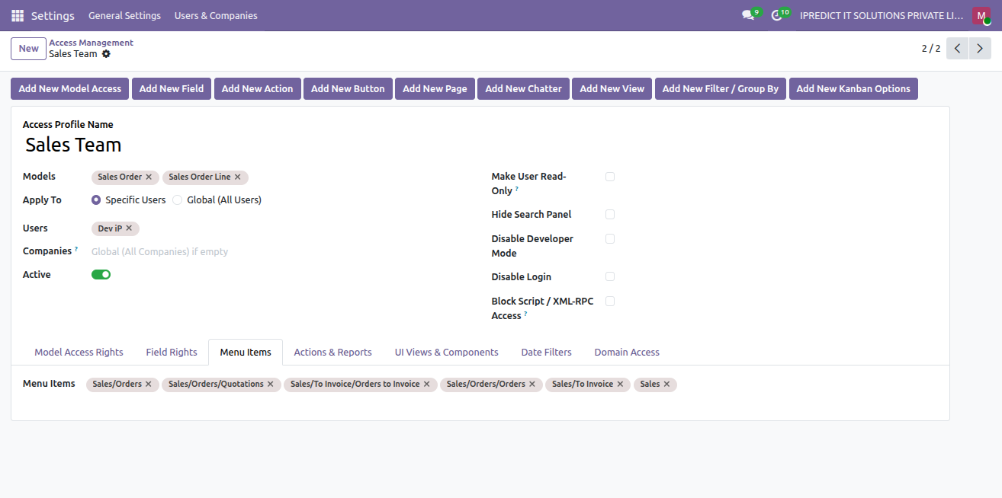Screen dimensions: 1002x498
Task: Remove Sales/To Invoice/Orders to Invoice tag
Action: (x=426, y=385)
